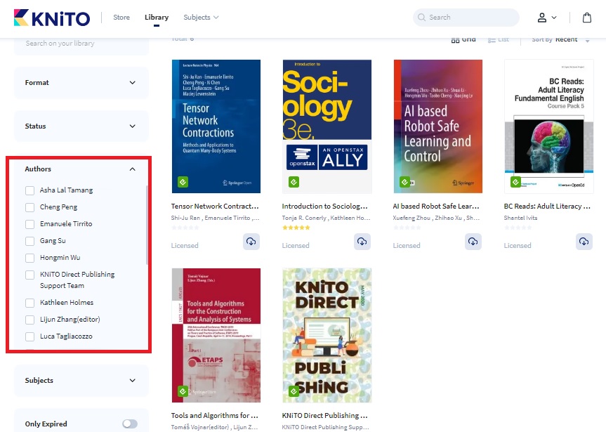This screenshot has width=606, height=432.
Task: Open the KNiTO Direct Publishing title link
Action: pyautogui.click(x=324, y=415)
